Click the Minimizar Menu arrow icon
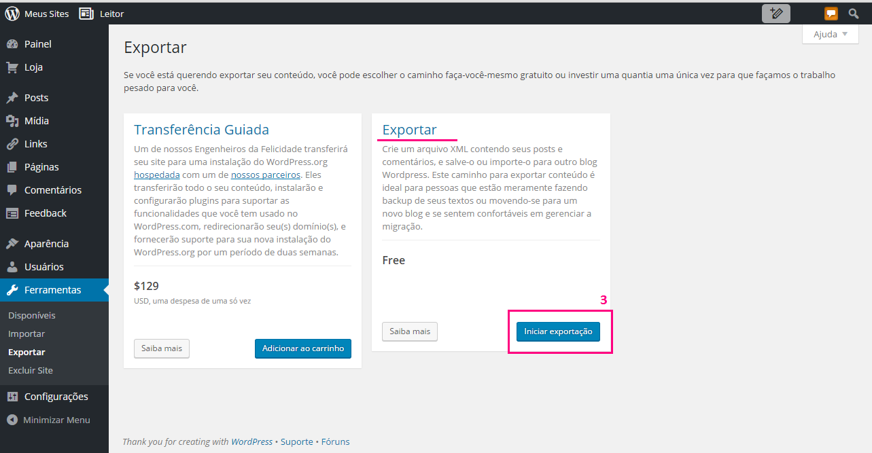This screenshot has width=872, height=453. [12, 420]
